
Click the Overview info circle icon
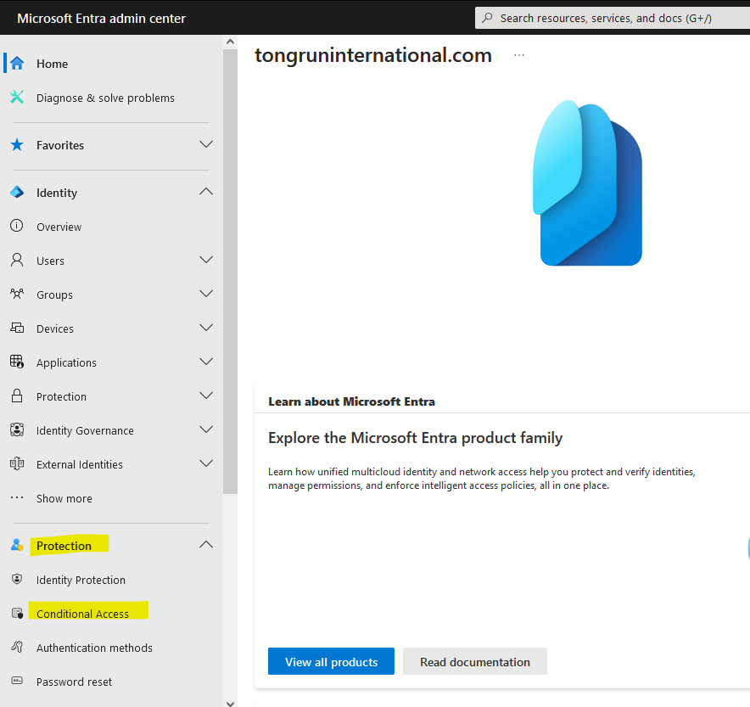17,226
